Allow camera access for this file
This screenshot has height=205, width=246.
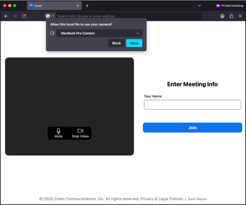coord(134,43)
